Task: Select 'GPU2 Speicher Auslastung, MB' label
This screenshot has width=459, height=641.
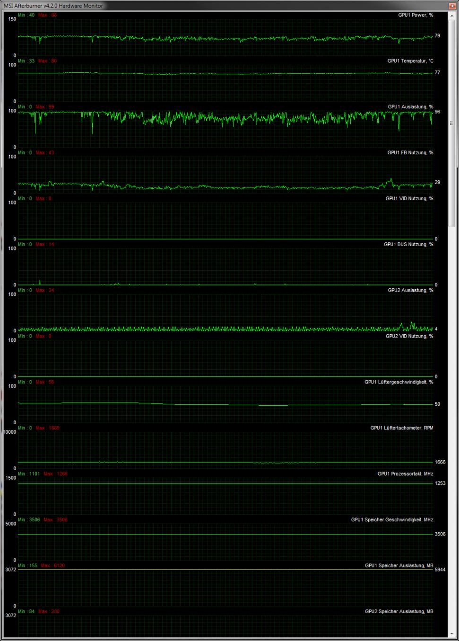Action: point(399,612)
